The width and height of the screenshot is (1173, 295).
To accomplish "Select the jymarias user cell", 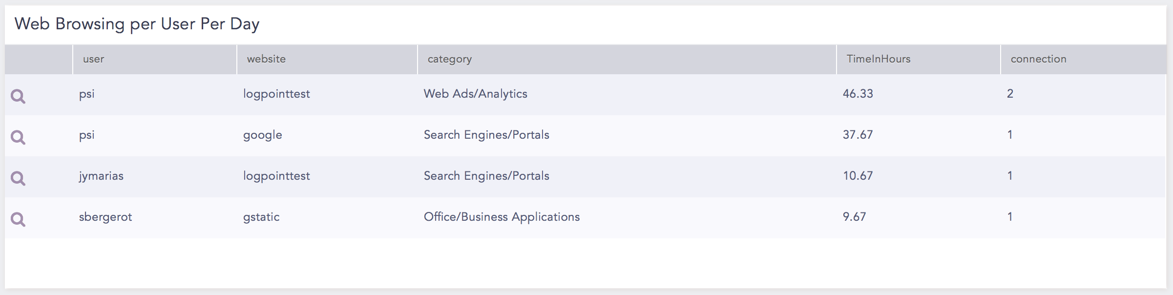I will [101, 176].
